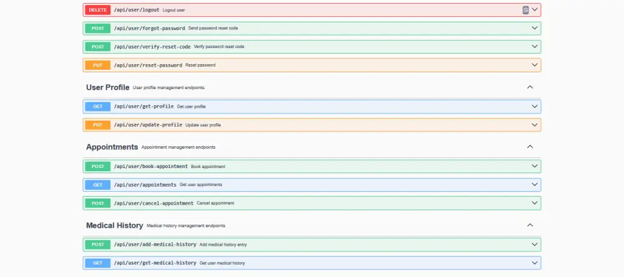Open the /api/user/add-medical-history path
Image resolution: width=624 pixels, height=277 pixels.
(x=155, y=245)
